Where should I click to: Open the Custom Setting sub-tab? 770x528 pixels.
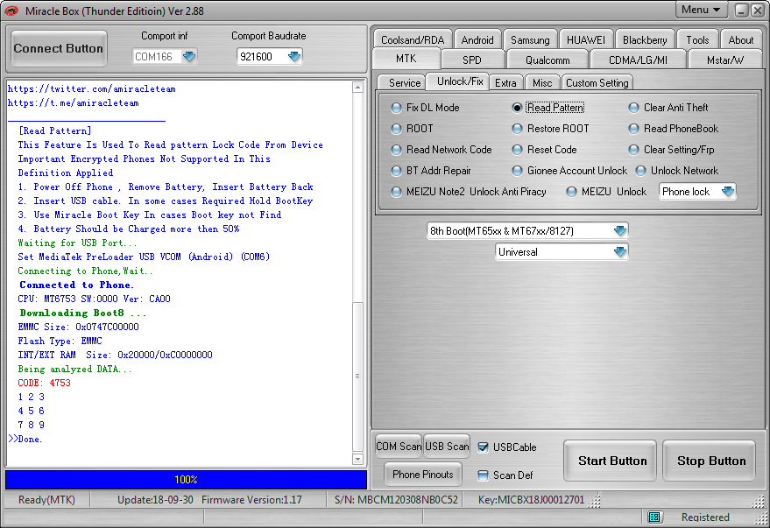point(597,83)
